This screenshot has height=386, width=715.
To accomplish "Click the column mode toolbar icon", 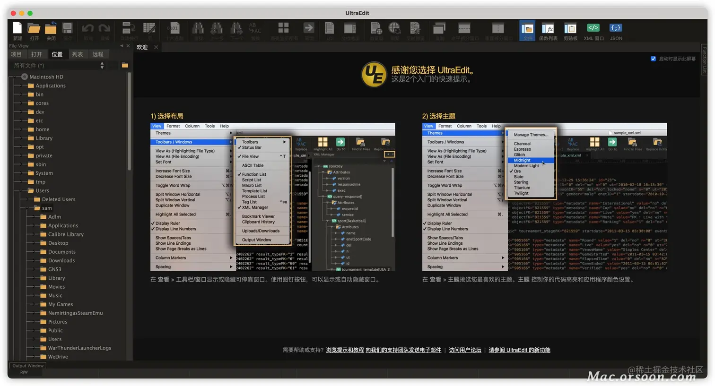I will 150,28.
